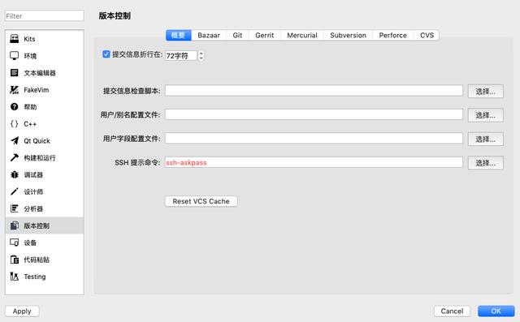Image resolution: width=520 pixels, height=322 pixels.
Task: Open the Qt Quick paper-plane icon
Action: click(x=15, y=140)
